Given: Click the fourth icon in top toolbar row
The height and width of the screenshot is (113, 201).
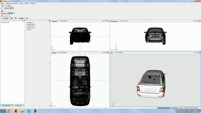Looking at the screenshot, I should 9,6.
